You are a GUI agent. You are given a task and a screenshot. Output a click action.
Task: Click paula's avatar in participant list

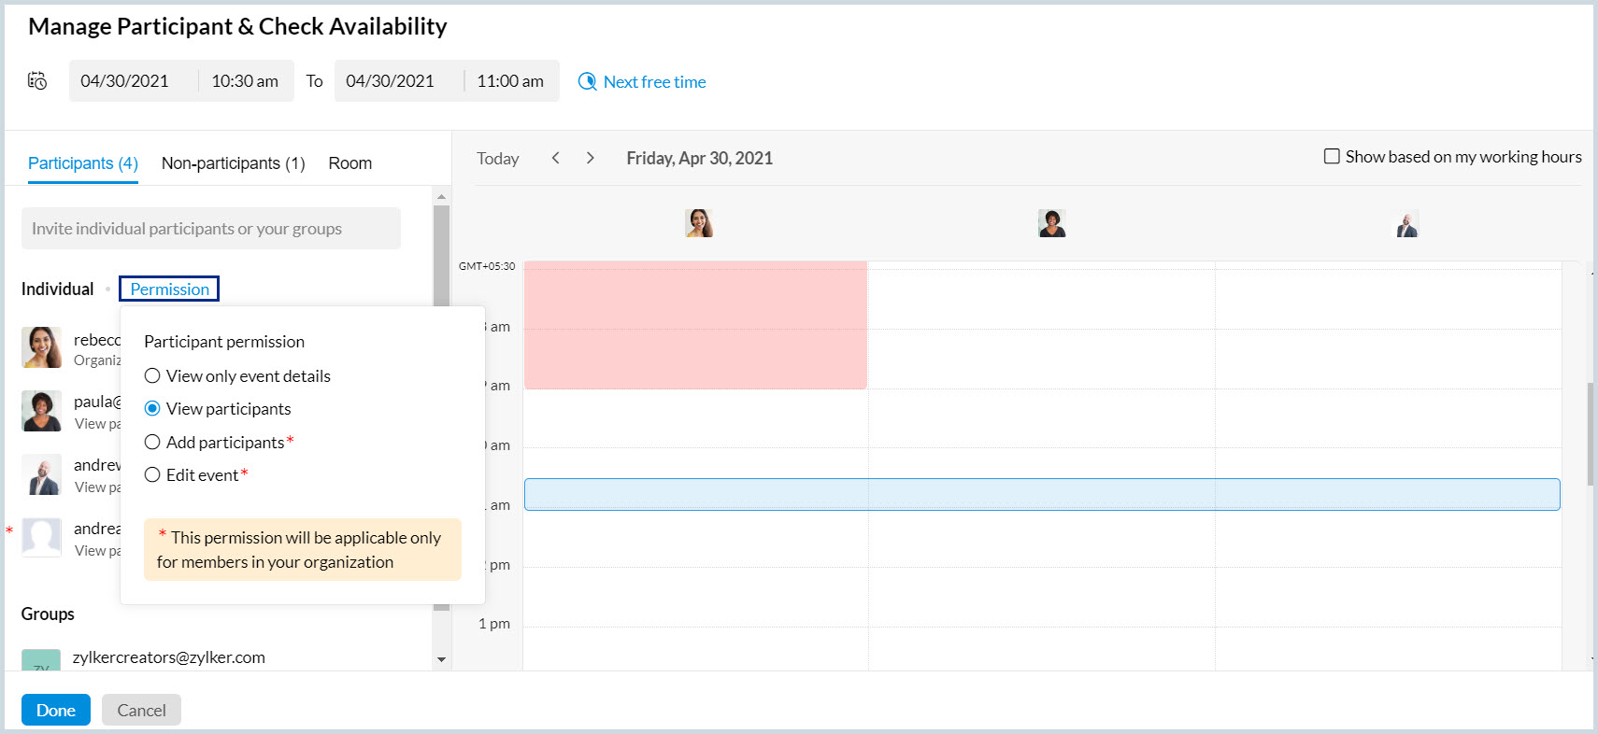click(42, 411)
